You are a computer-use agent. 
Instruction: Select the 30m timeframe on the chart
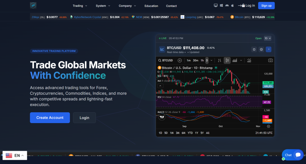coord(196,60)
